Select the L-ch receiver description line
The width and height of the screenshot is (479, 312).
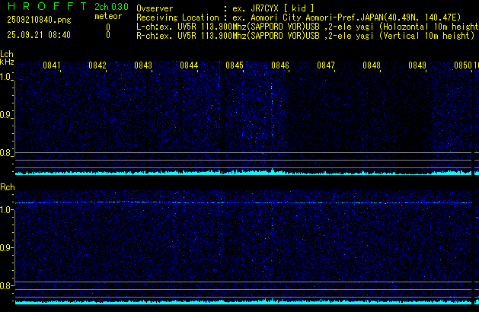[x=305, y=26]
